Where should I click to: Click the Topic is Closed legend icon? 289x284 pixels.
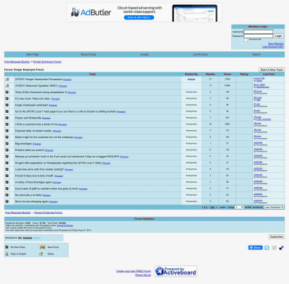(7, 254)
